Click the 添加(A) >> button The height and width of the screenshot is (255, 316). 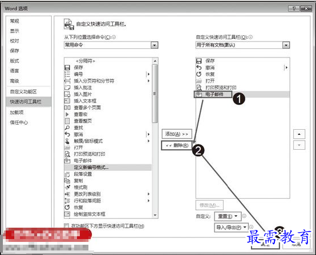pyautogui.click(x=177, y=134)
